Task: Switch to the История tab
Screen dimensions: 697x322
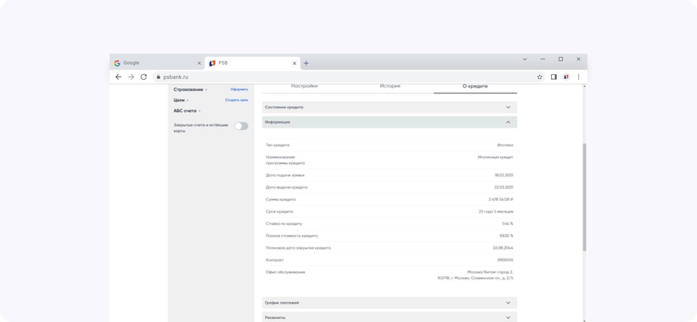Action: click(x=390, y=86)
